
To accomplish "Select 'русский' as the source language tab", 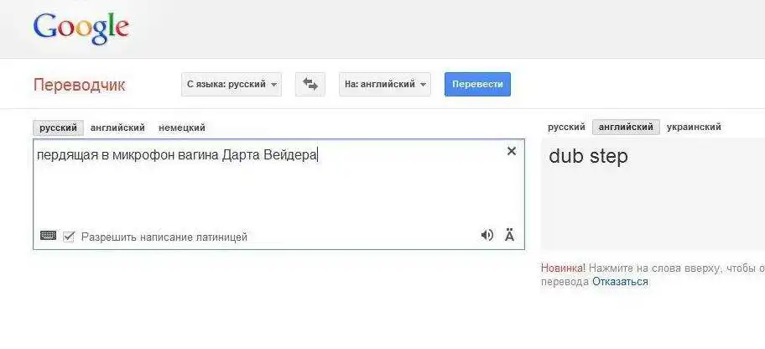I will 58,128.
